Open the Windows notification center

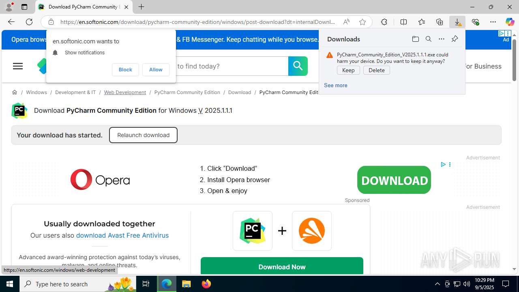pyautogui.click(x=506, y=284)
